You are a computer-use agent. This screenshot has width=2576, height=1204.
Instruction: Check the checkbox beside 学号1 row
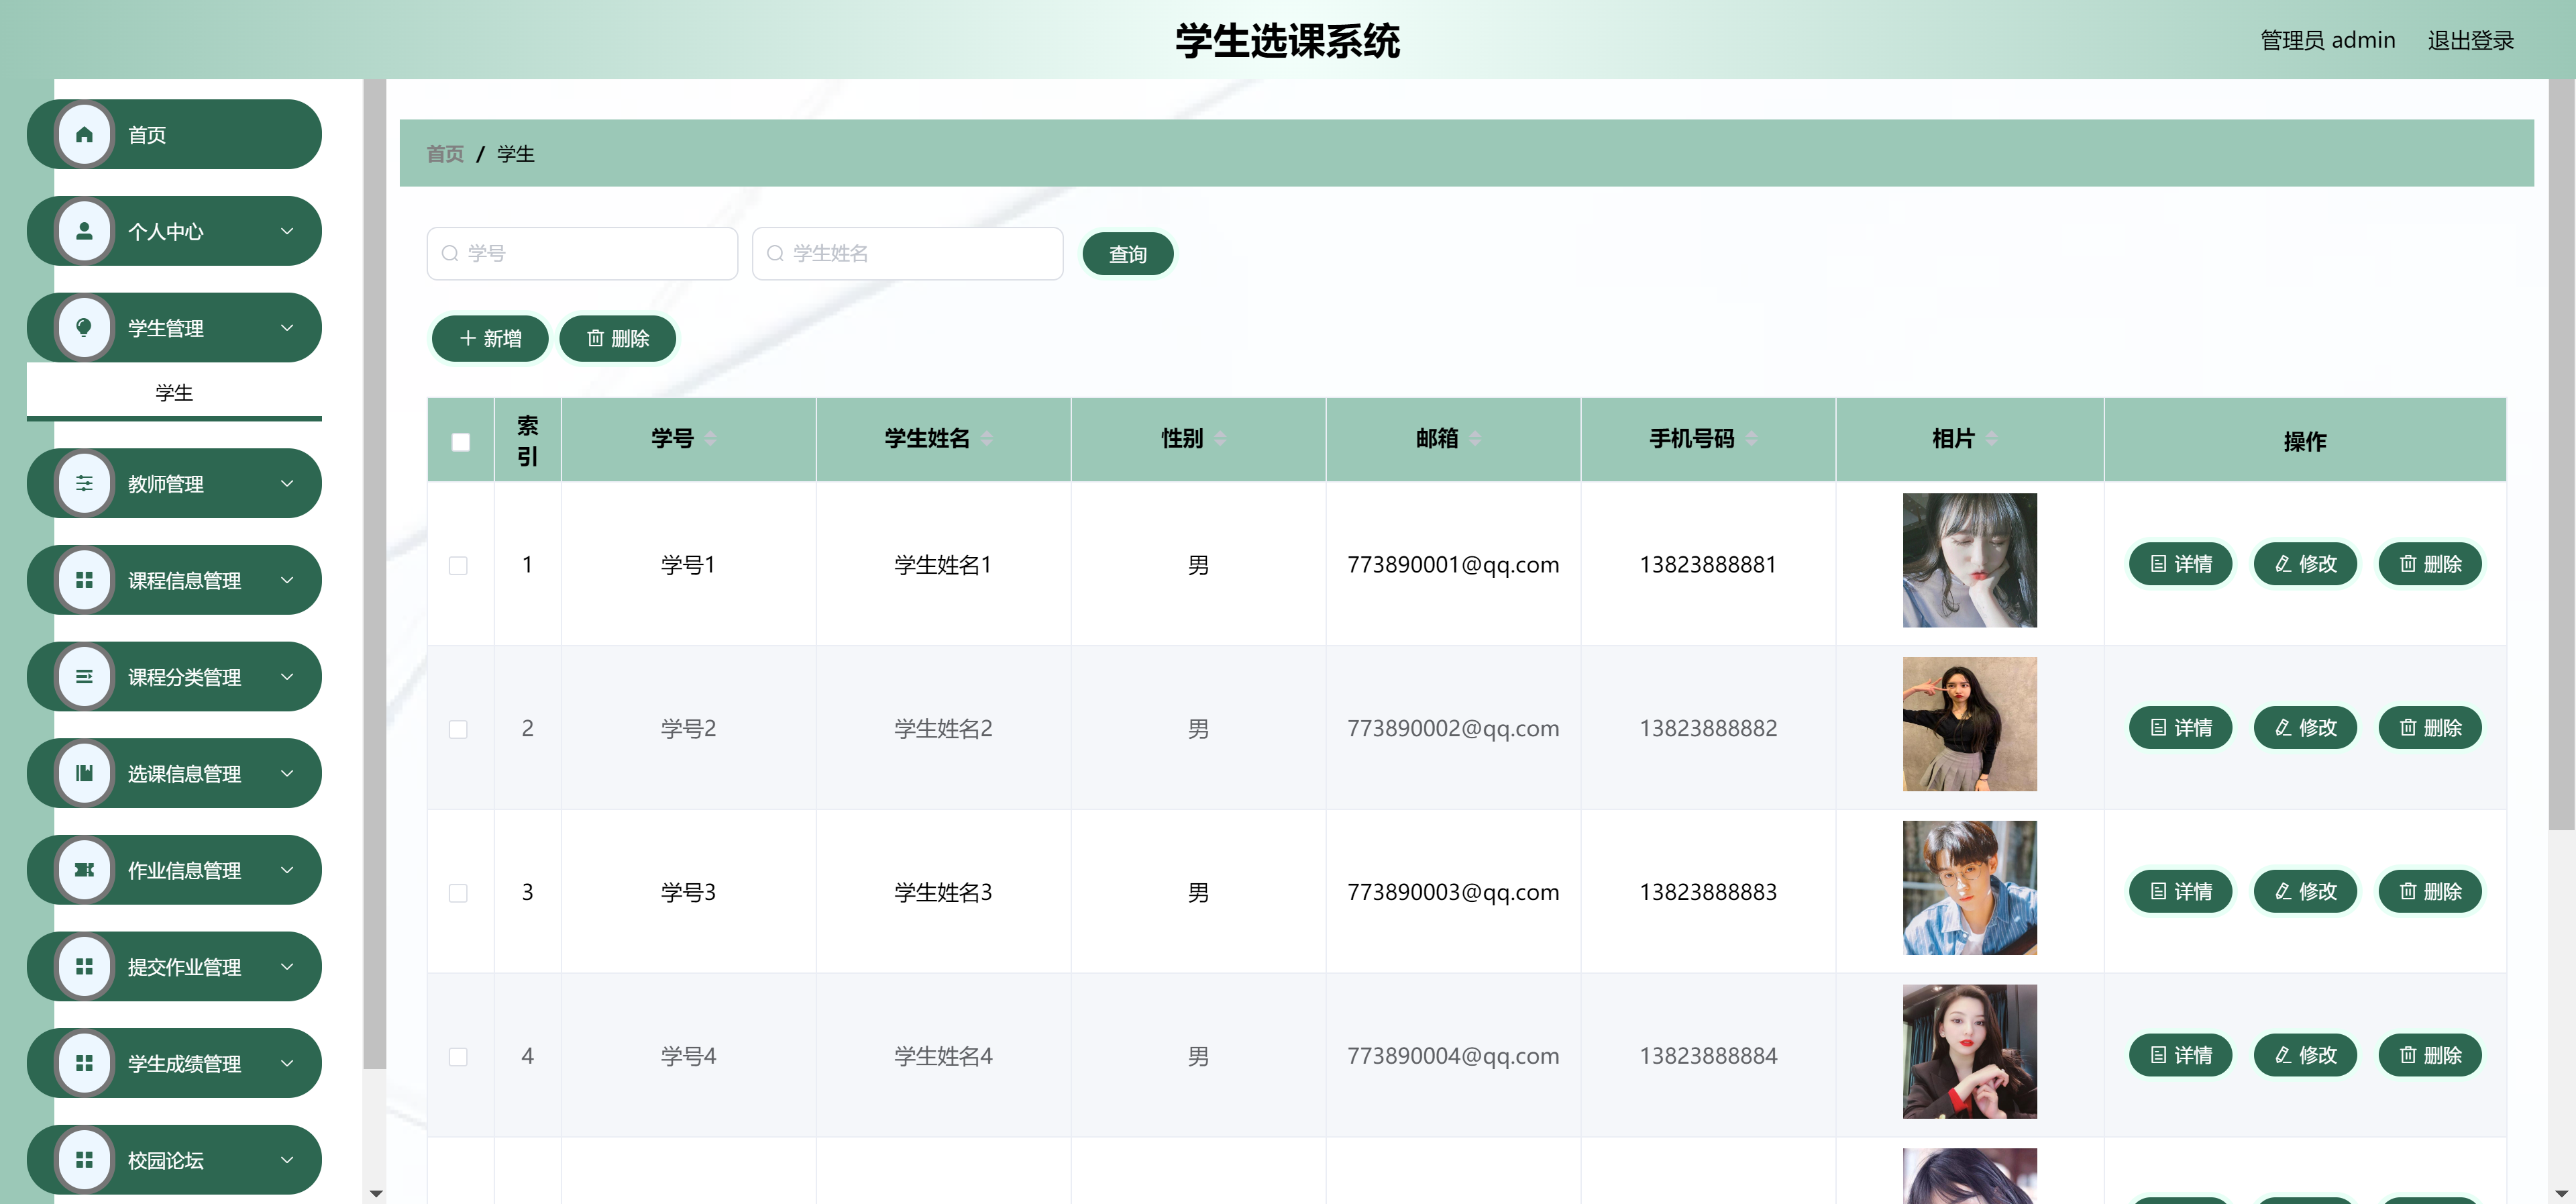pos(460,566)
